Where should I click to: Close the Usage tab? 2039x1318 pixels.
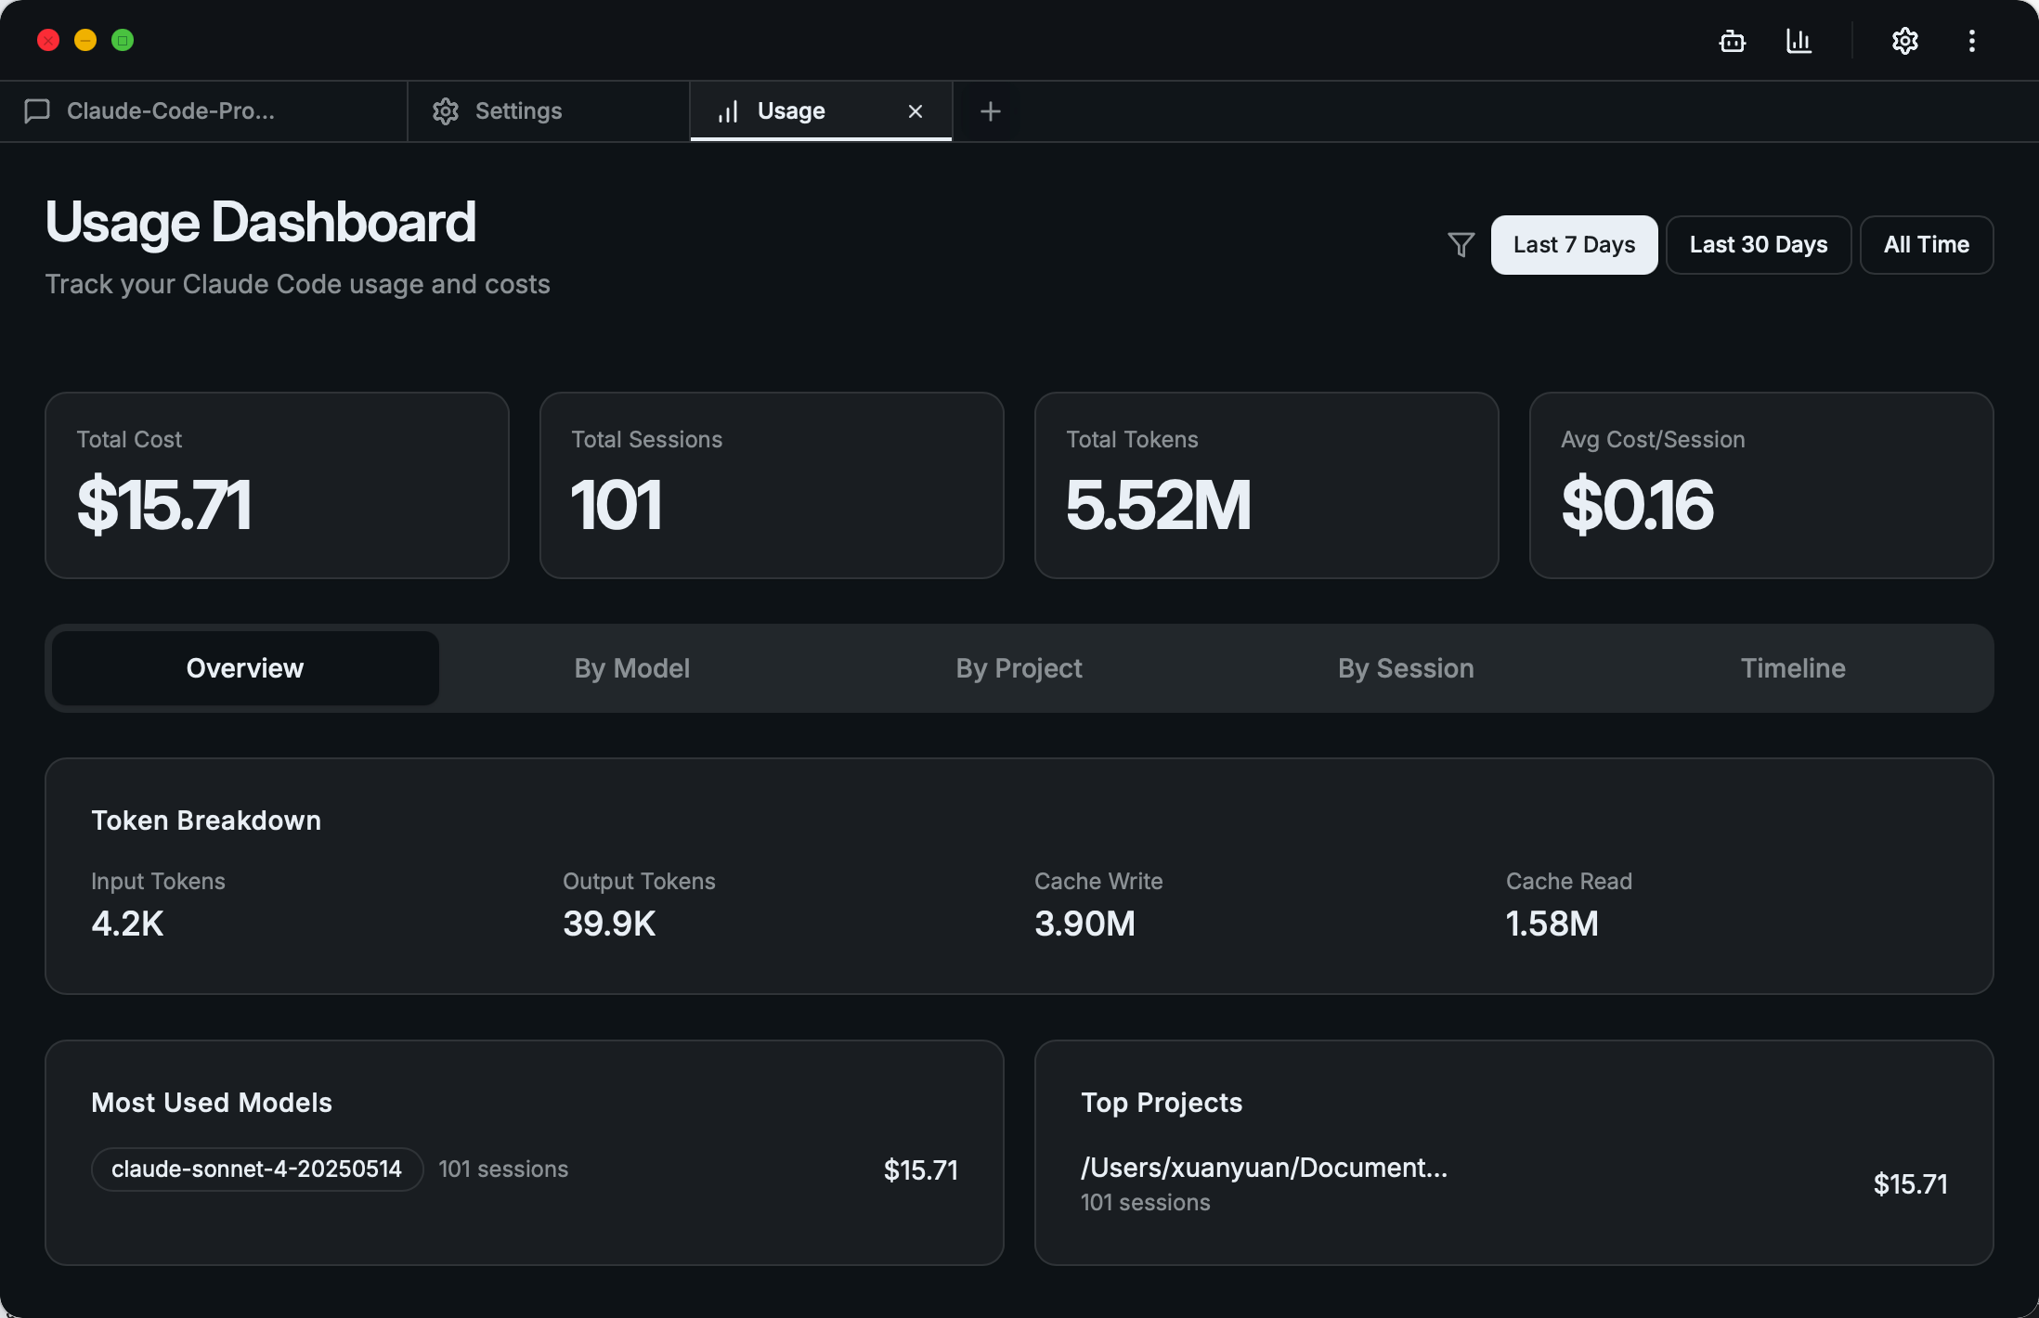click(x=915, y=111)
